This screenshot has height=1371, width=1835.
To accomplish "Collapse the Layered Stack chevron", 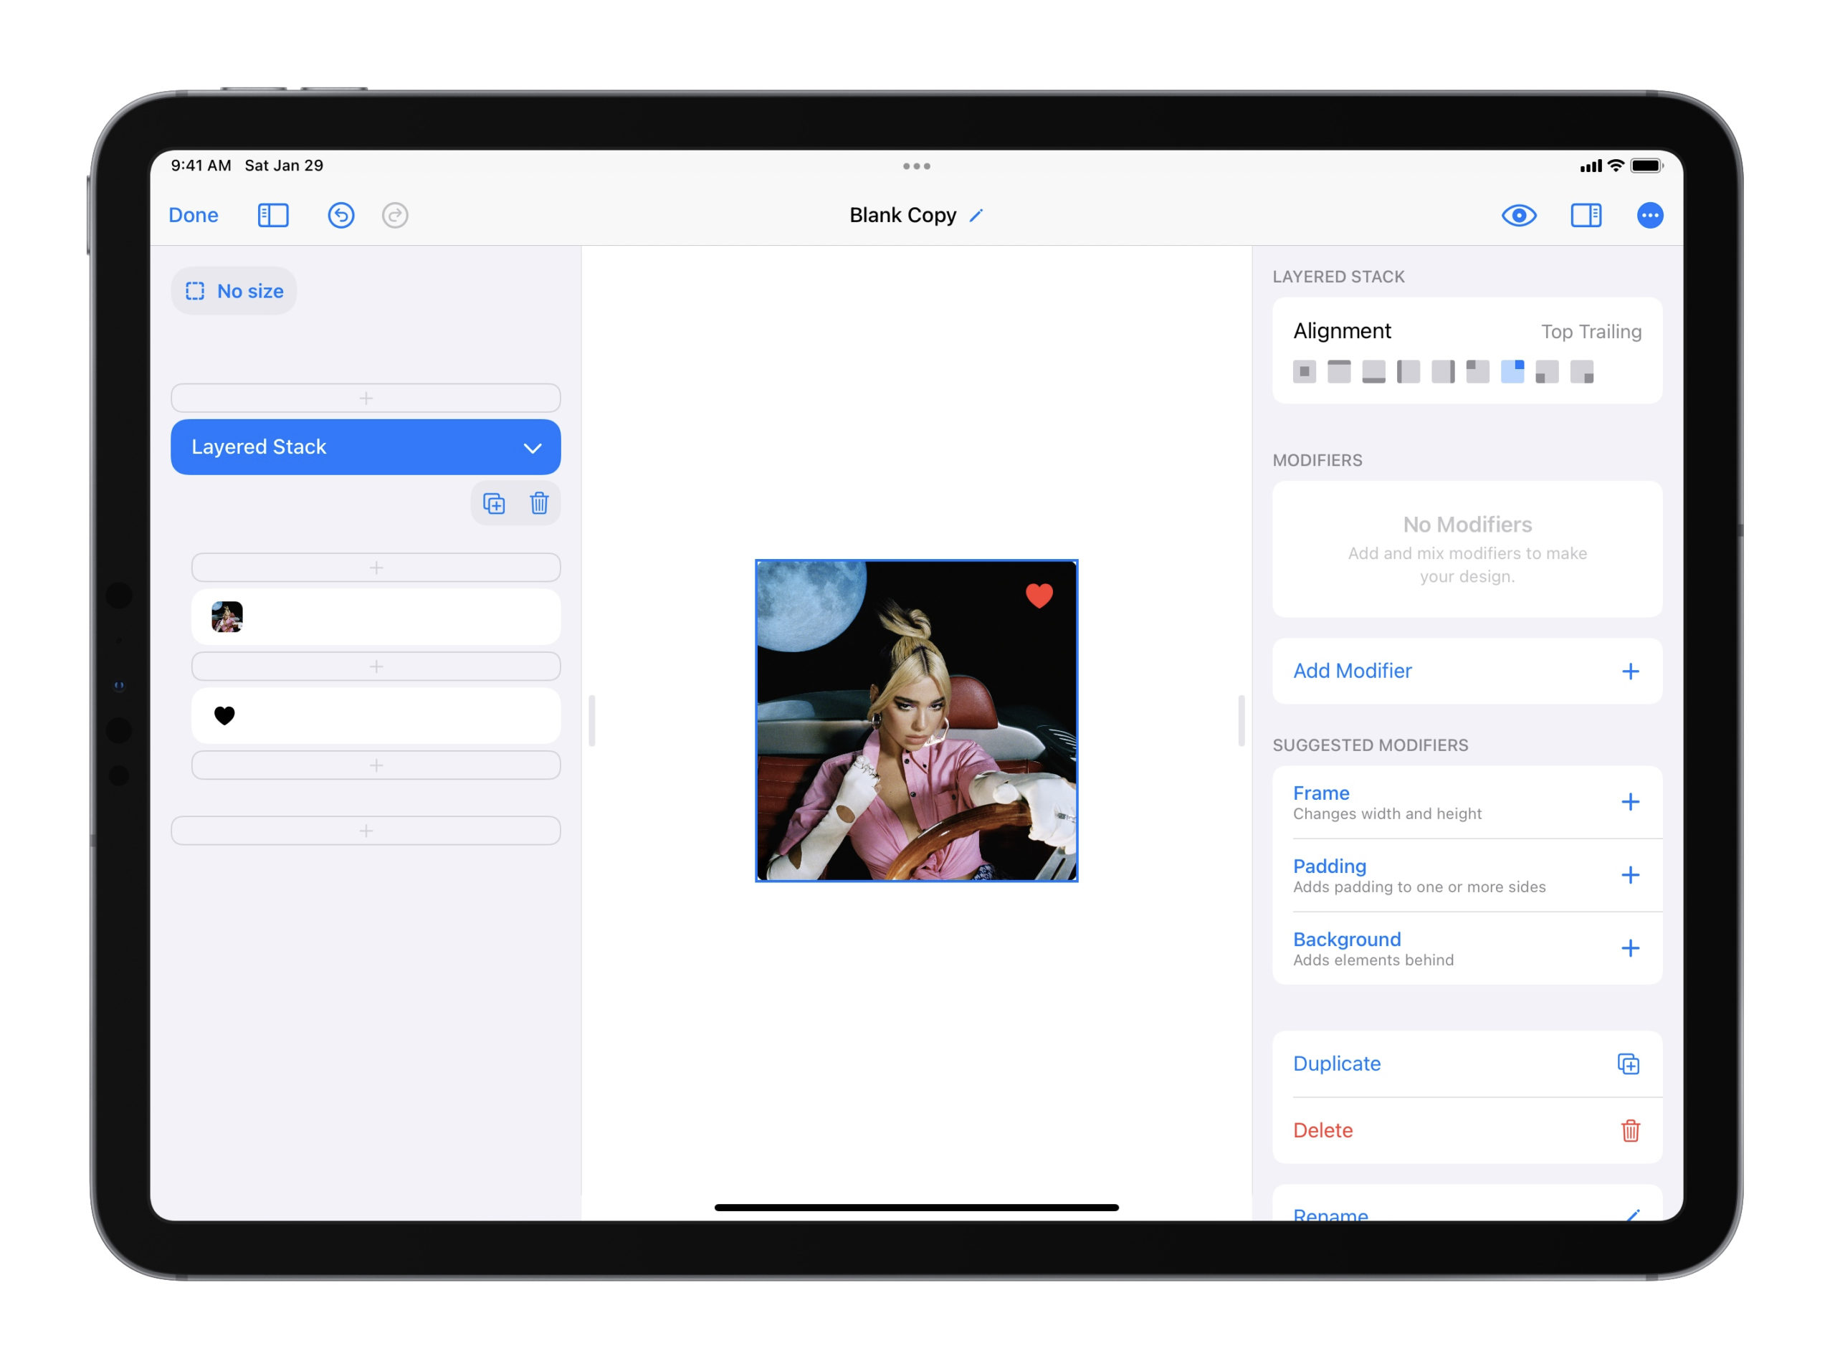I will coord(533,448).
